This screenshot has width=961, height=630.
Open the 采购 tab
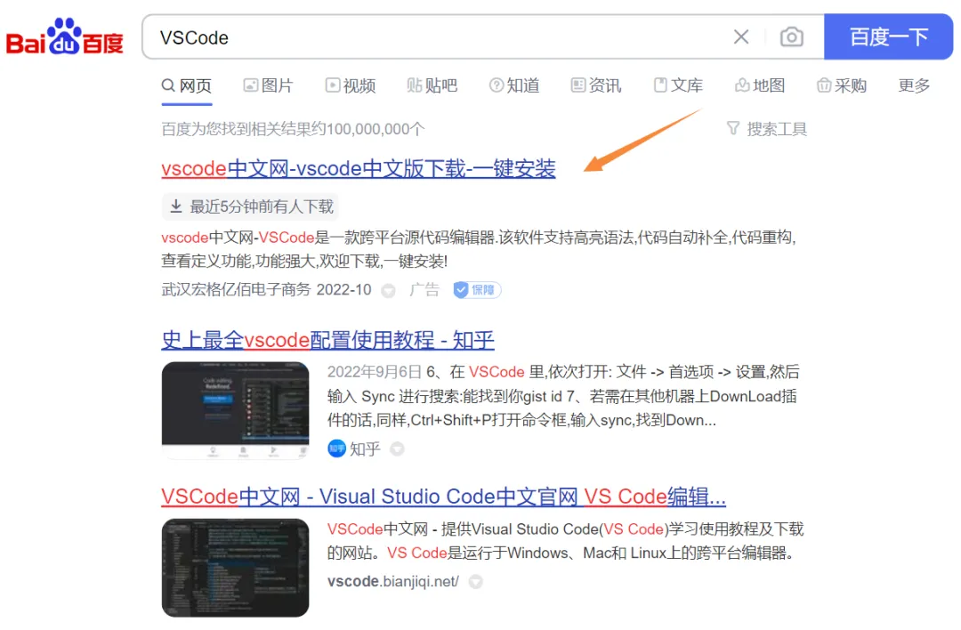(x=842, y=85)
